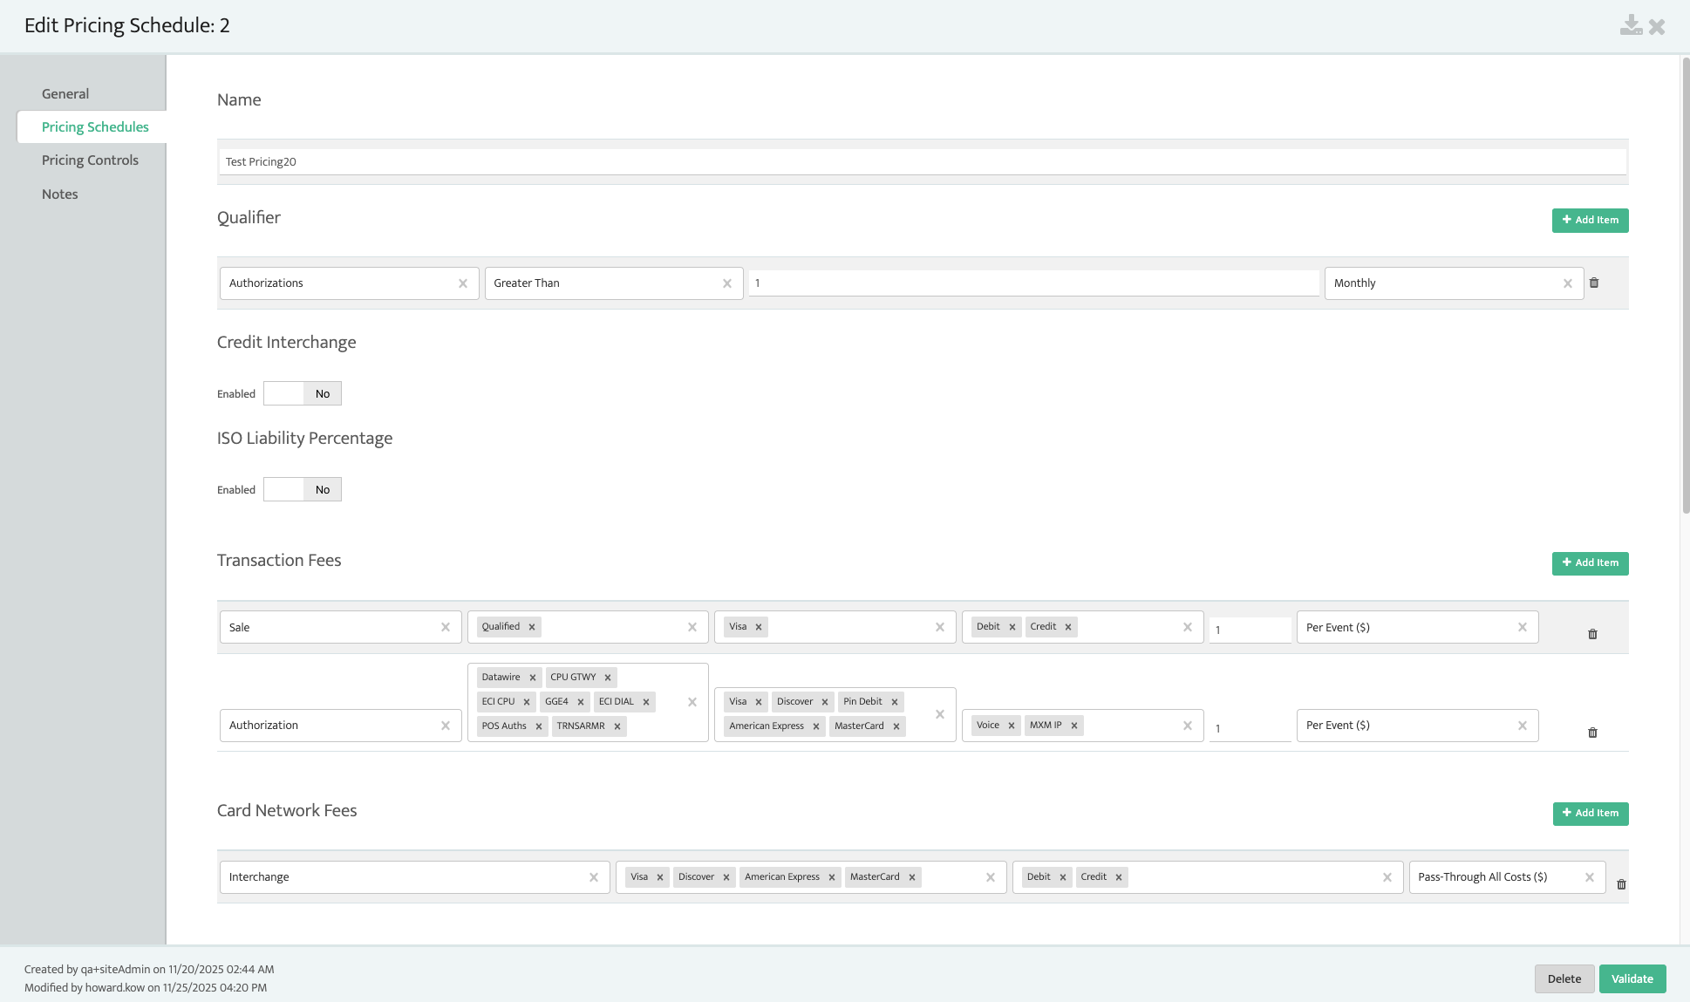This screenshot has height=1002, width=1690.
Task: Remove the MXM IP tag
Action: [1074, 726]
